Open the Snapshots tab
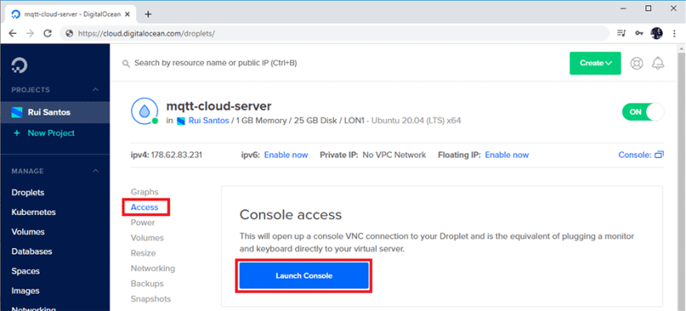Image resolution: width=686 pixels, height=311 pixels. tap(151, 299)
